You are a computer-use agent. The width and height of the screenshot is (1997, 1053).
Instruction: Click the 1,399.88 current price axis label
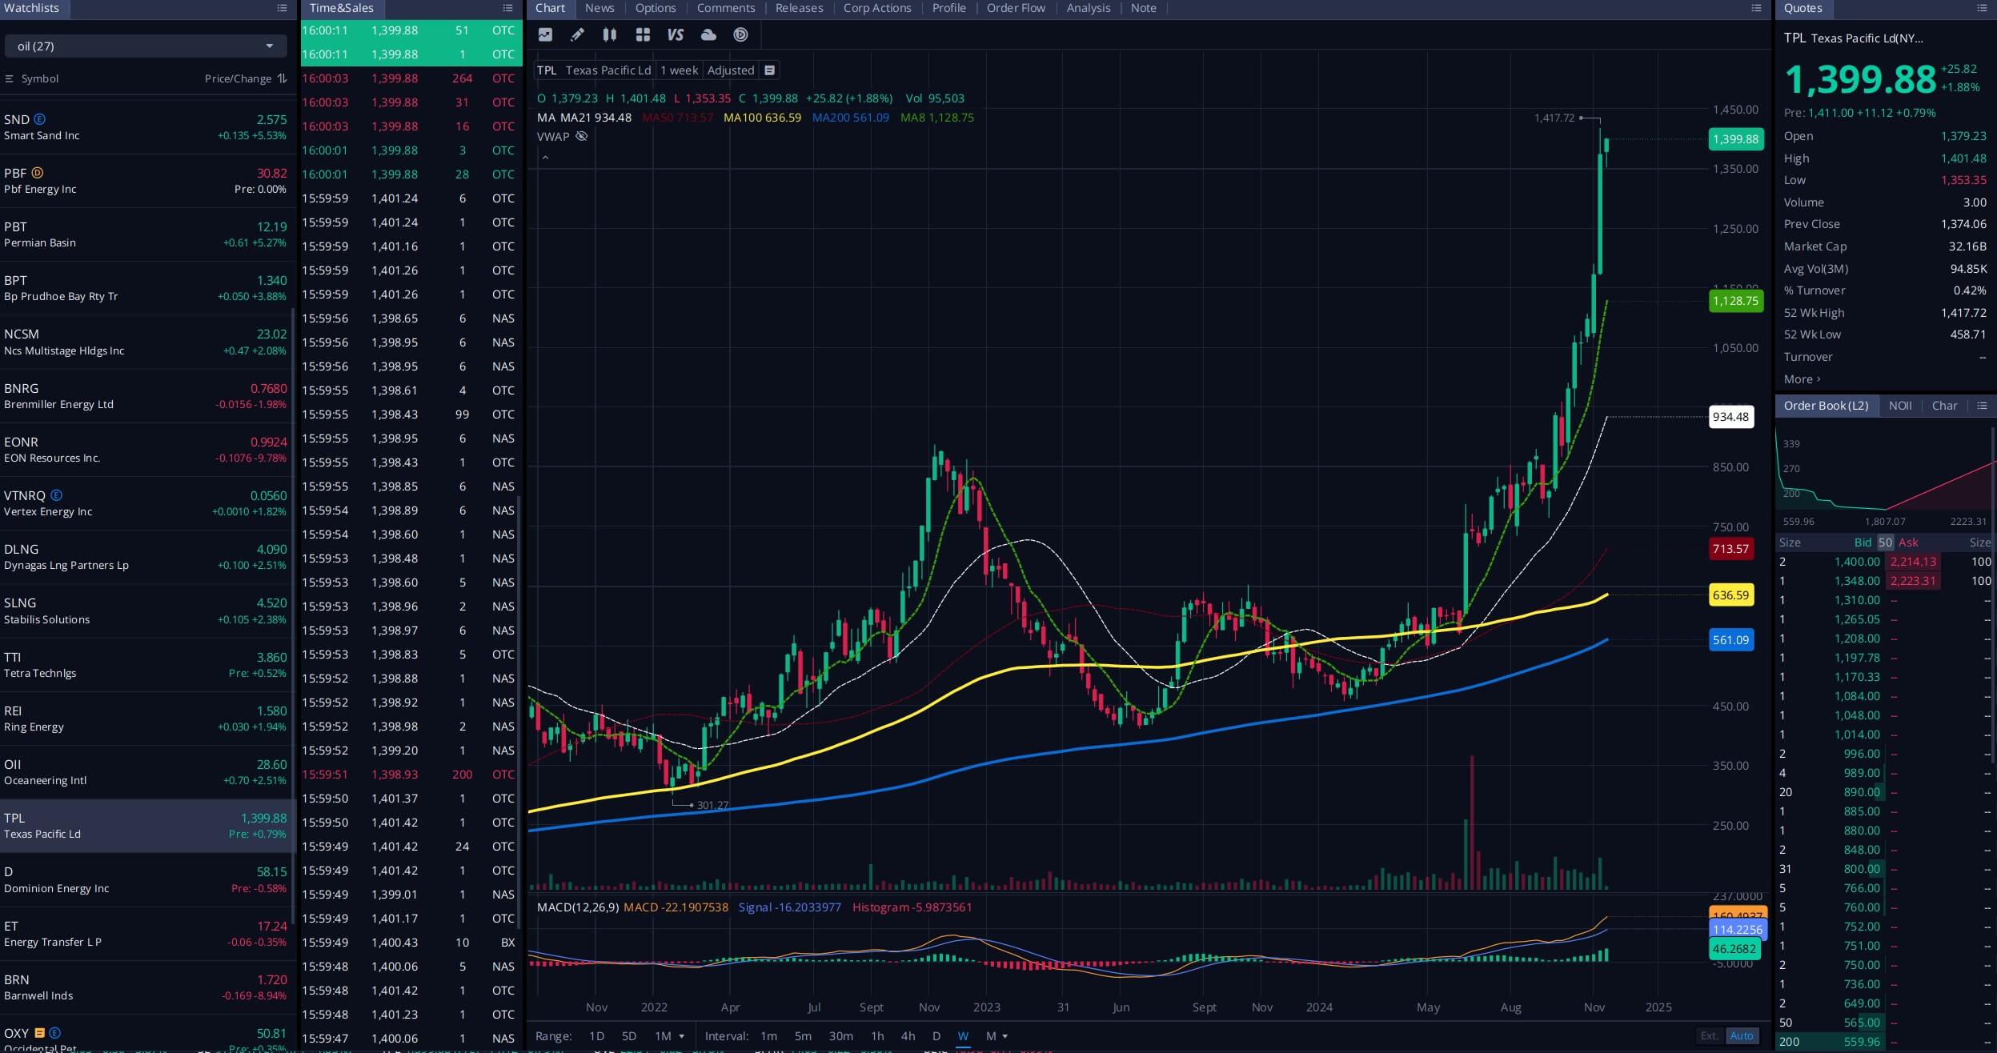click(x=1735, y=139)
